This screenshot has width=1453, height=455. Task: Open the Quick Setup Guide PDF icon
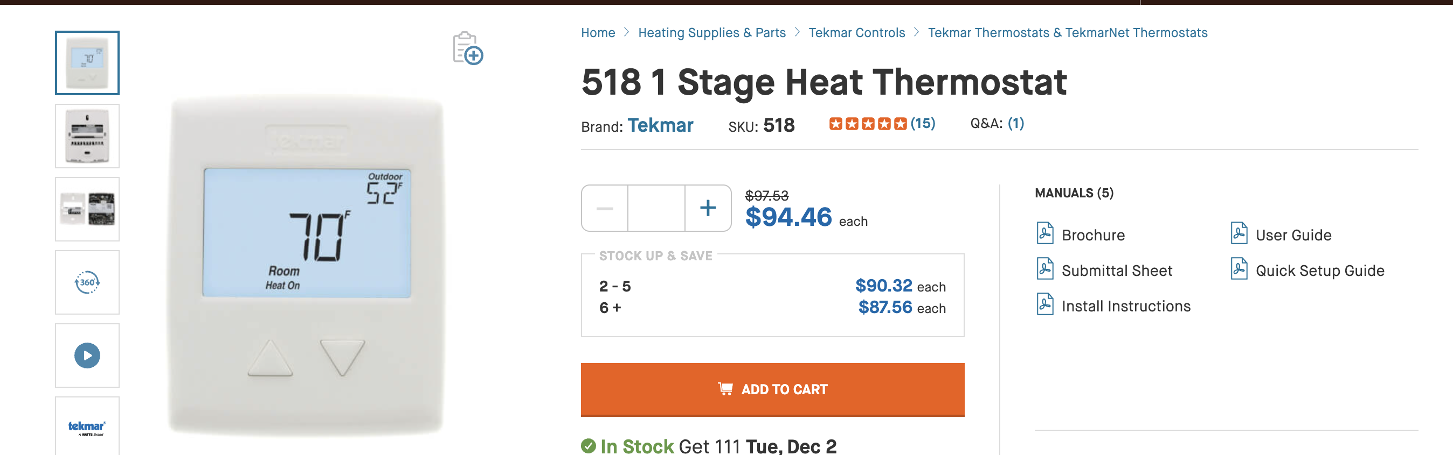pos(1238,269)
